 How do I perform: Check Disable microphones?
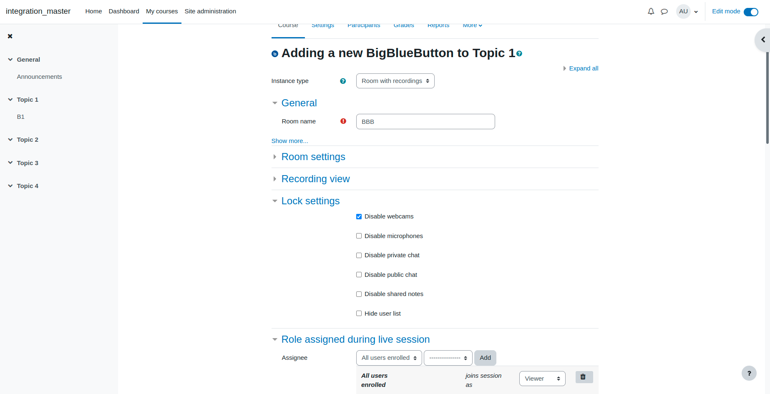[x=359, y=236]
